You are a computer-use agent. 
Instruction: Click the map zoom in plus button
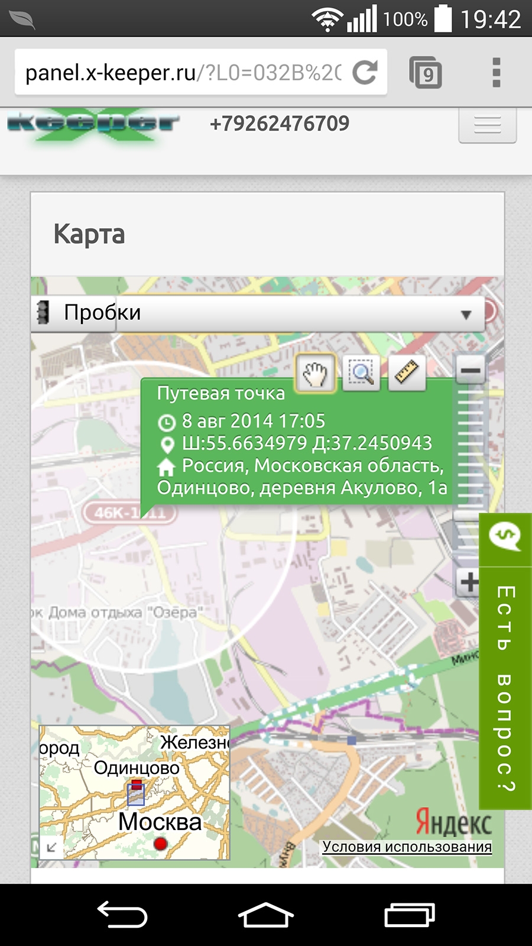click(x=470, y=582)
